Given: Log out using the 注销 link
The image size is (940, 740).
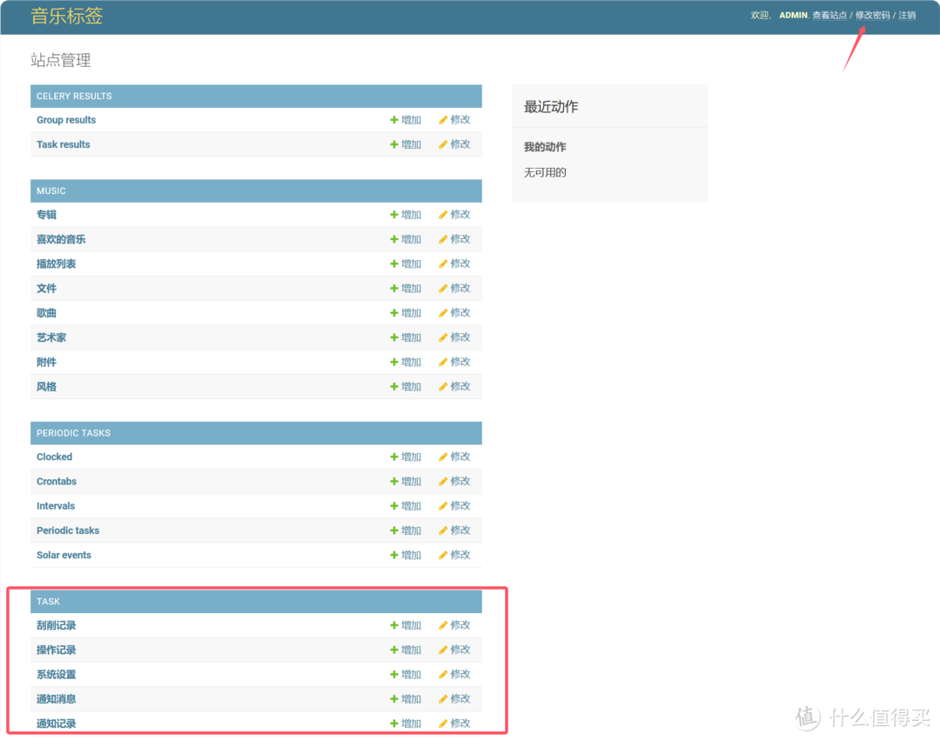Looking at the screenshot, I should [907, 16].
